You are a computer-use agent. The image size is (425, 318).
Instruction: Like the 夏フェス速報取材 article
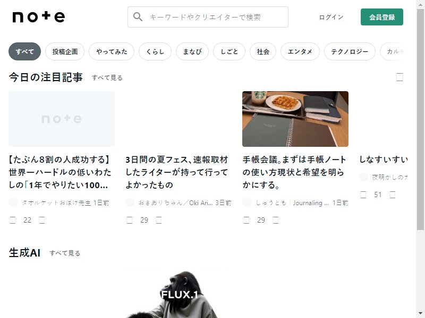click(x=130, y=220)
